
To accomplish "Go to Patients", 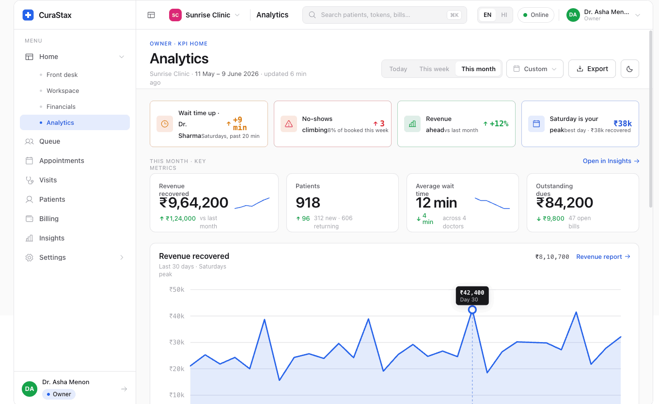I will [75, 199].
